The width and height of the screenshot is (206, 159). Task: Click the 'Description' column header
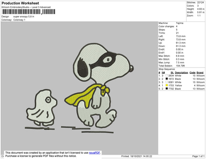click(x=181, y=73)
